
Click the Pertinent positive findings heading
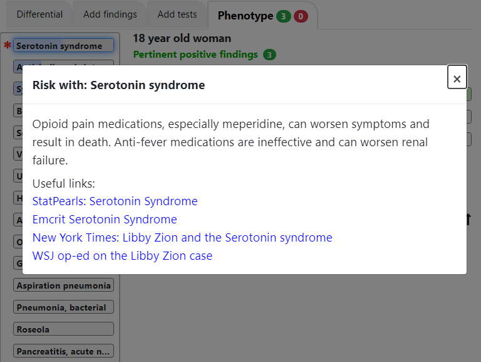click(195, 55)
